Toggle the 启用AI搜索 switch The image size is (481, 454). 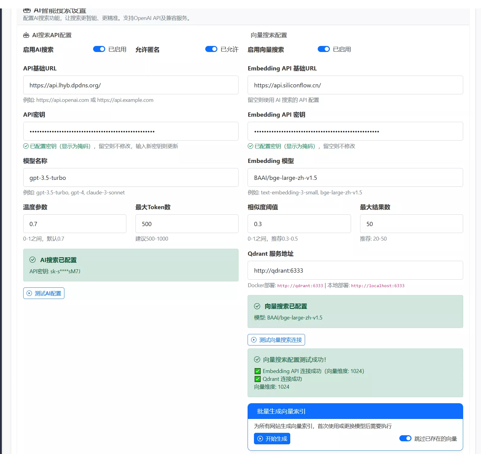point(99,49)
